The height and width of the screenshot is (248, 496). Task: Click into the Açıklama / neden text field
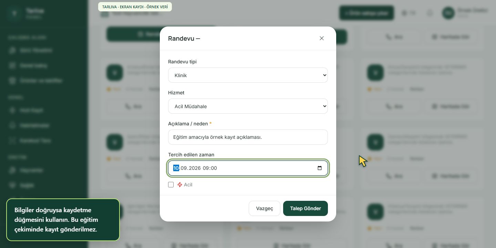point(248,137)
